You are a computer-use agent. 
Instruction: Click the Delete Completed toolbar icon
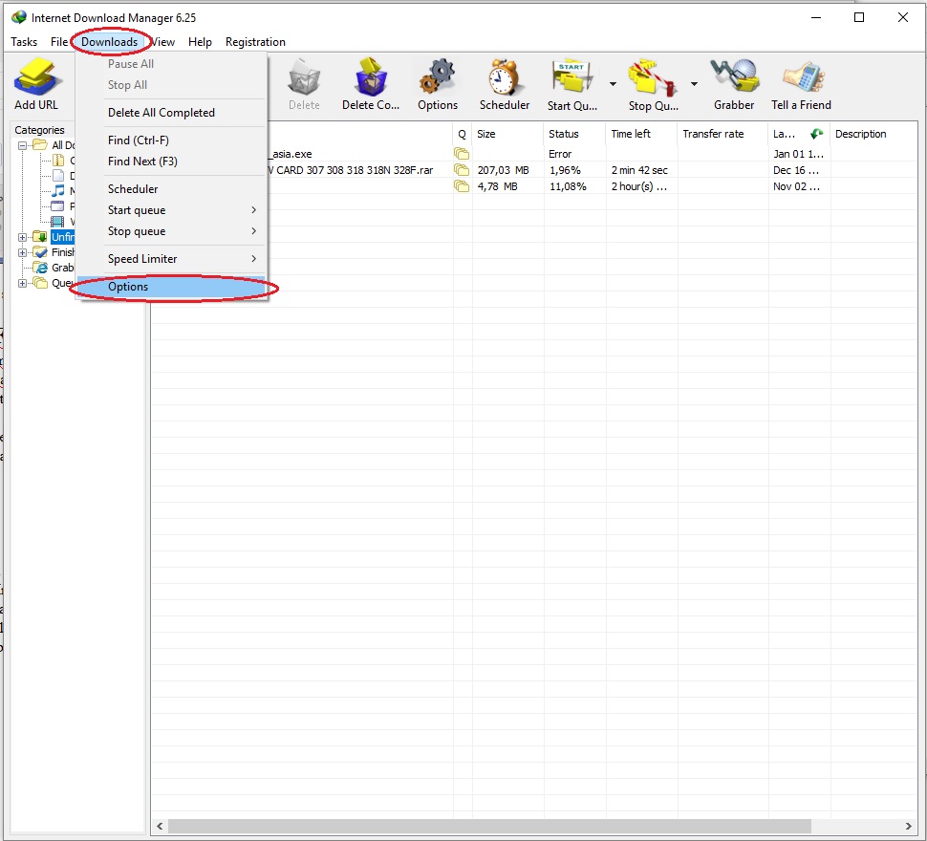point(371,81)
